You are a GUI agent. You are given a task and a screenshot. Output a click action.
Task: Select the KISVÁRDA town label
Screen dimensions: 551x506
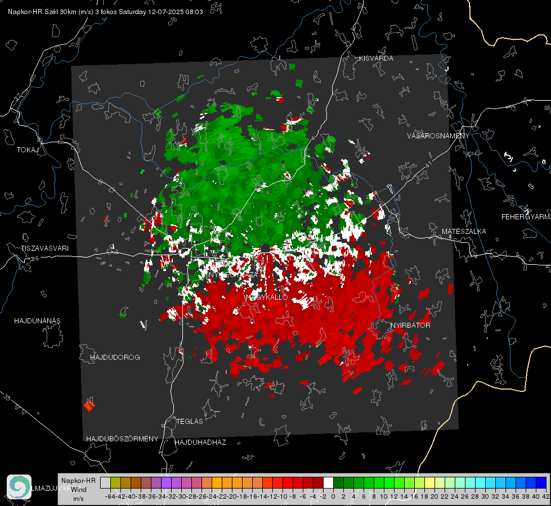click(x=376, y=58)
